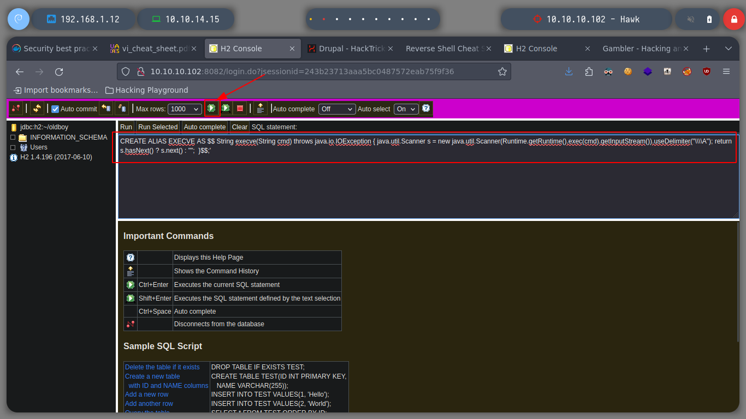Click the battery icon in top bar

point(709,19)
